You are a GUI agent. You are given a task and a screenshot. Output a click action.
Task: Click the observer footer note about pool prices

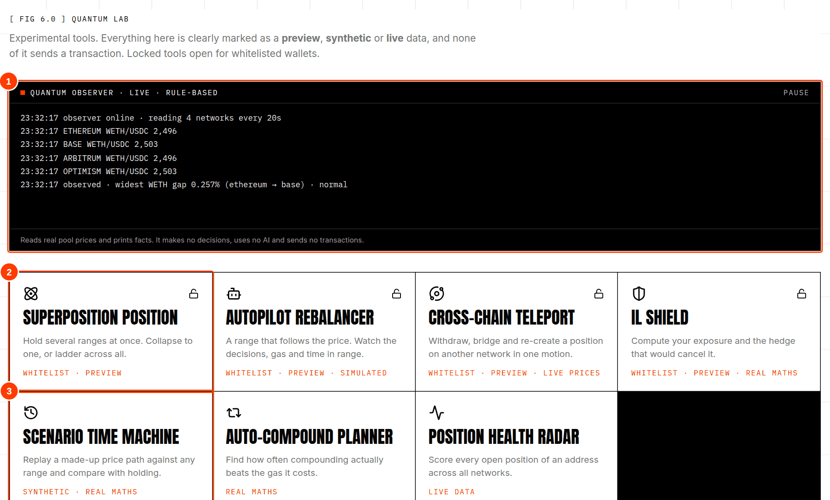click(x=192, y=240)
